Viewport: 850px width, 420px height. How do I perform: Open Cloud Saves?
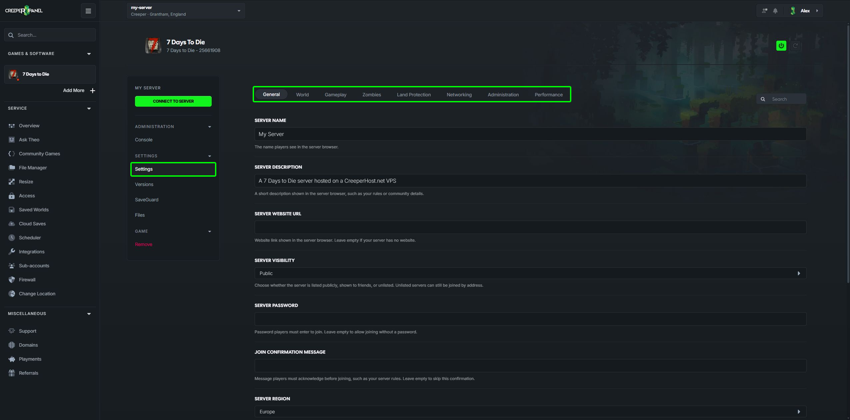point(32,224)
